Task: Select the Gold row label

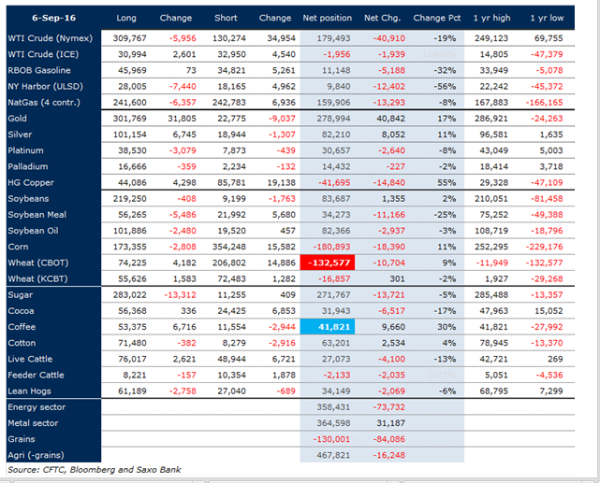Action: pyautogui.click(x=19, y=117)
